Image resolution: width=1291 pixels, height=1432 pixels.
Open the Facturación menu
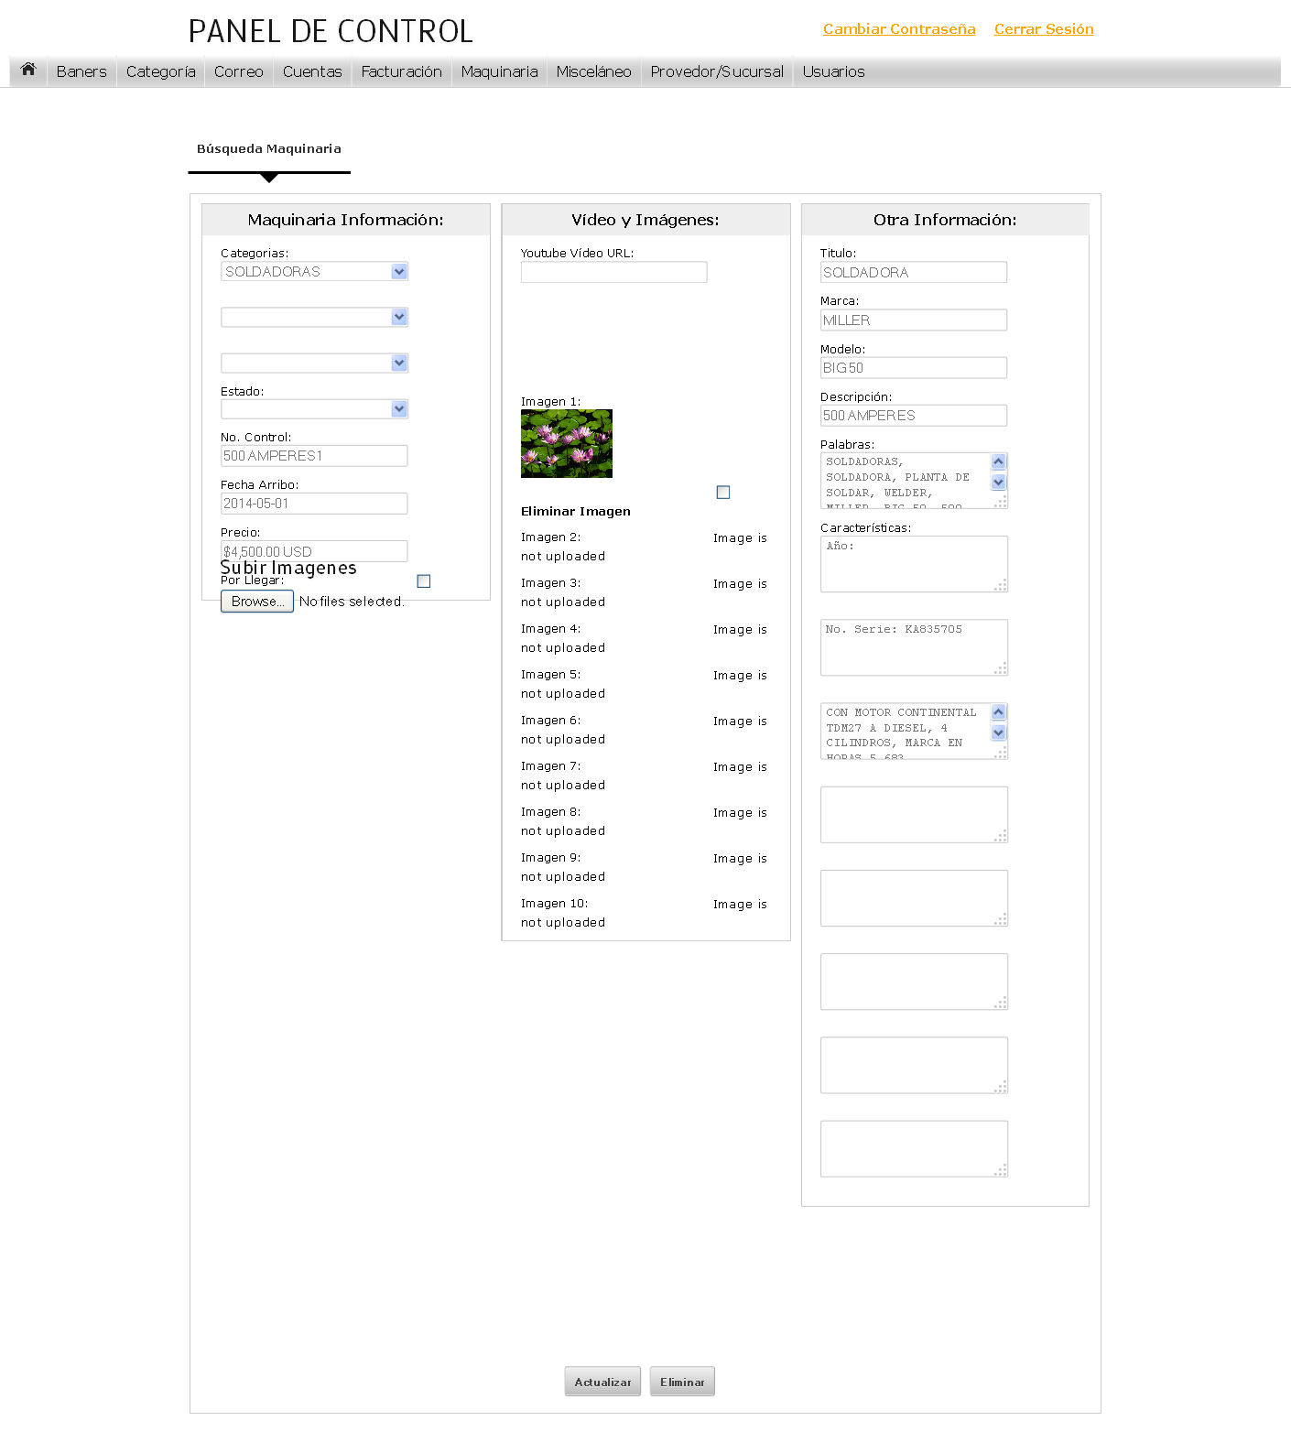401,71
